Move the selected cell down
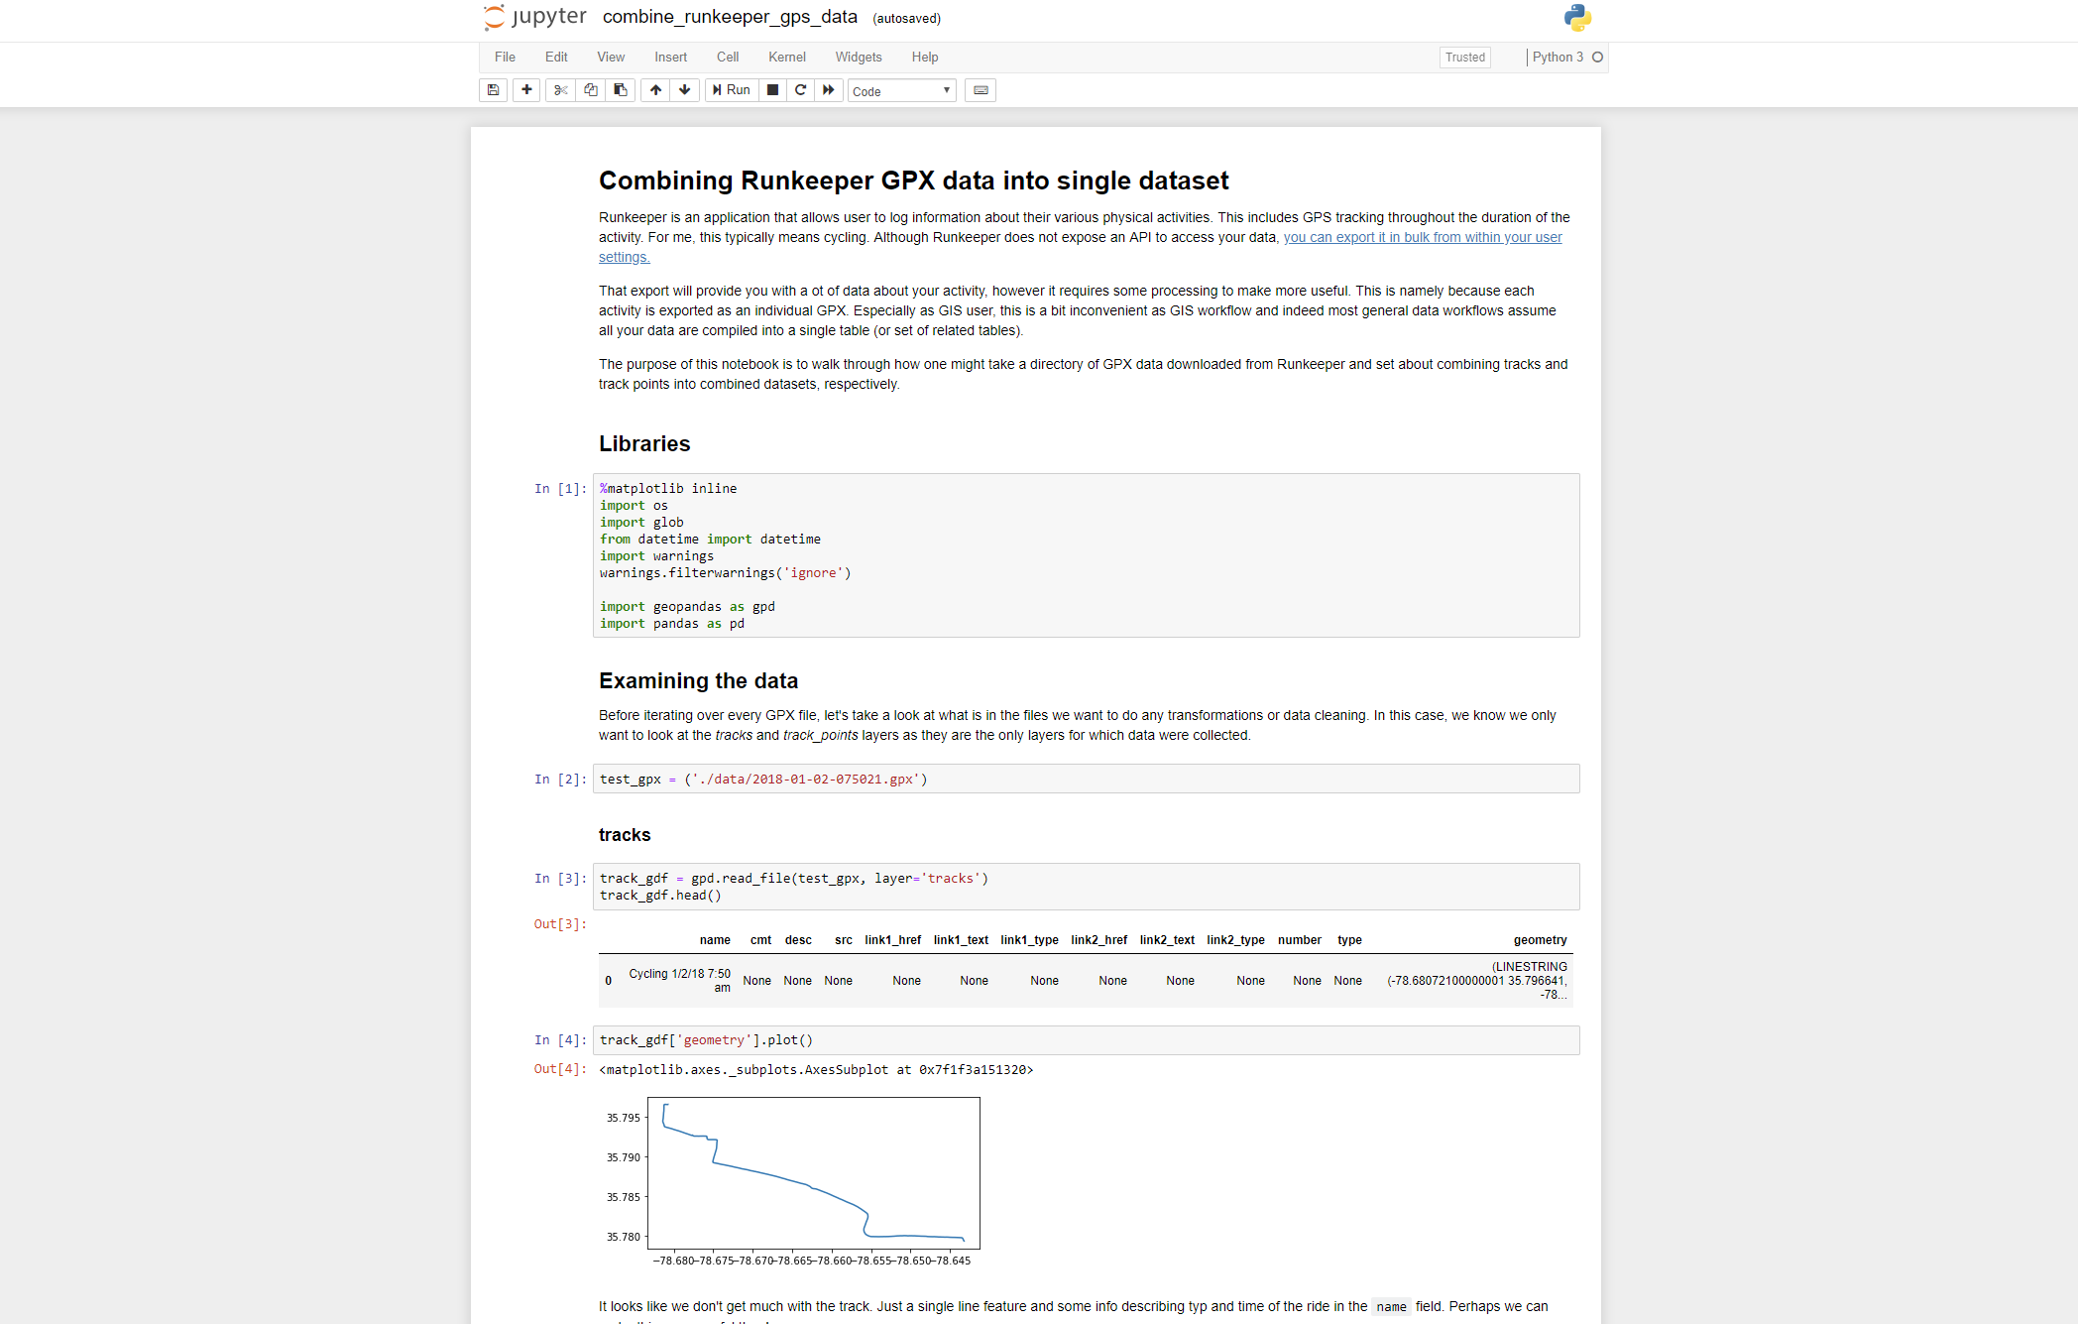The width and height of the screenshot is (2078, 1324). coord(685,90)
